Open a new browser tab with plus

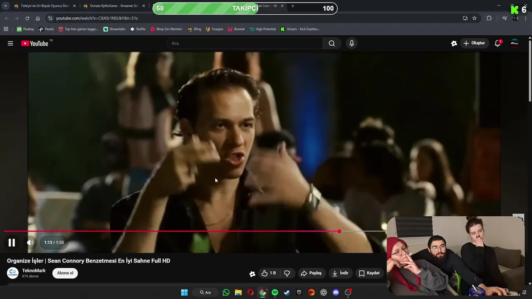click(x=293, y=6)
